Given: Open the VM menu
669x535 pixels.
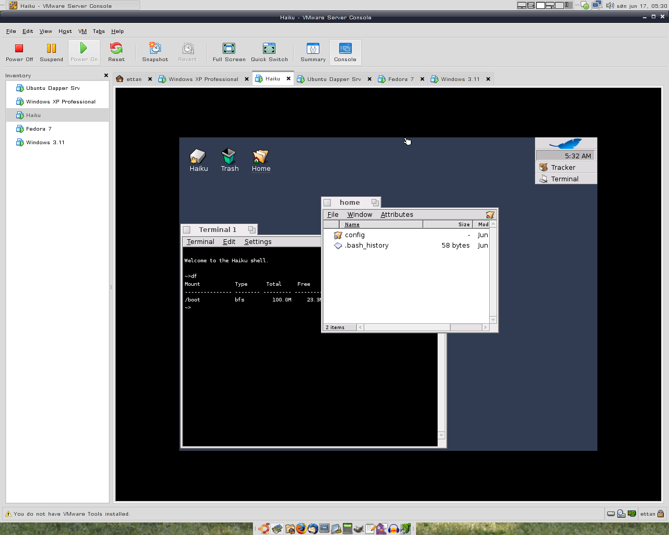Looking at the screenshot, I should [83, 31].
